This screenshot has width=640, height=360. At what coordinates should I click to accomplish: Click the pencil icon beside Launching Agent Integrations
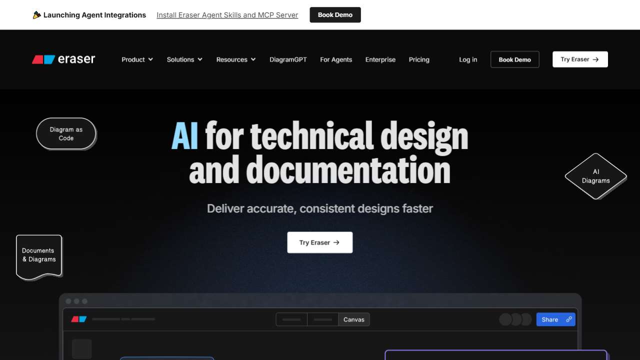click(x=36, y=15)
